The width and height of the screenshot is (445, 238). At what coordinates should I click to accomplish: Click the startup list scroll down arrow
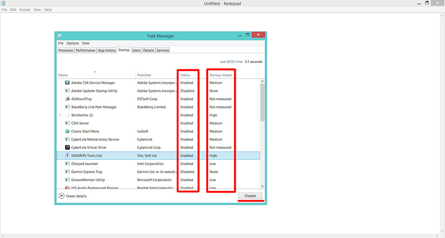point(262,186)
